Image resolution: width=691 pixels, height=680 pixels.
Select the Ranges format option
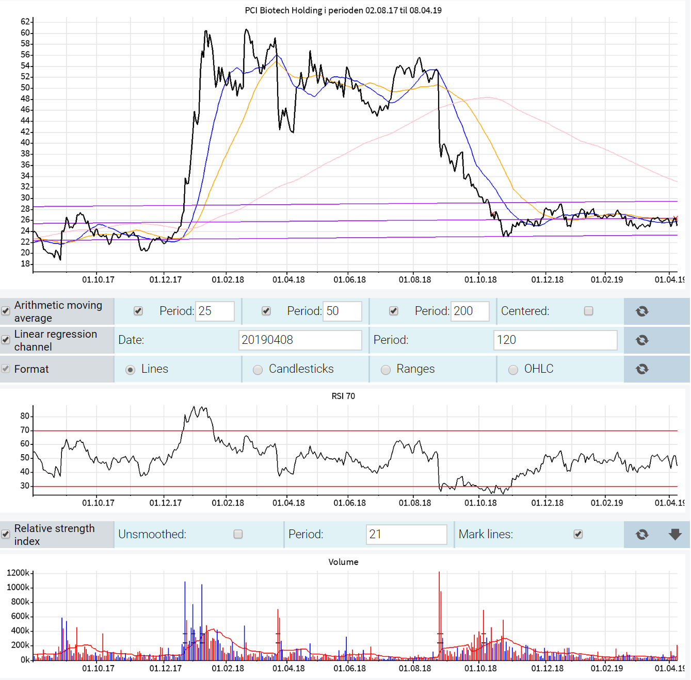click(385, 370)
